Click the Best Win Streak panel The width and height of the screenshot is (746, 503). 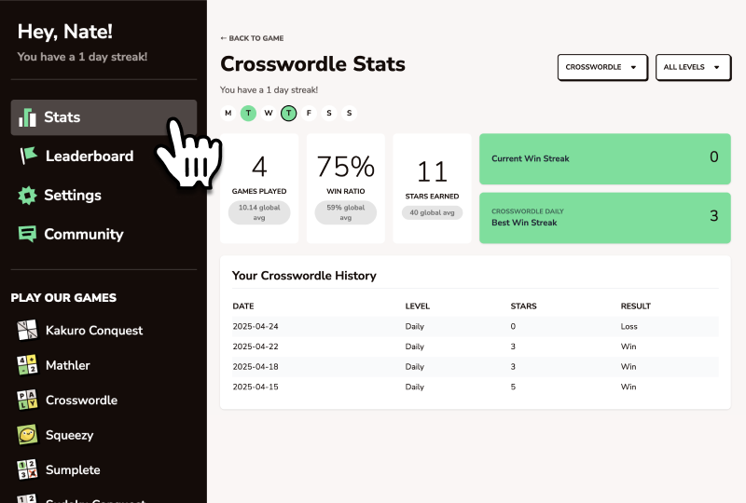pos(604,218)
